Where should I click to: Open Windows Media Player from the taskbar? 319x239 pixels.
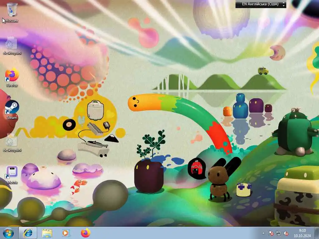66,233
